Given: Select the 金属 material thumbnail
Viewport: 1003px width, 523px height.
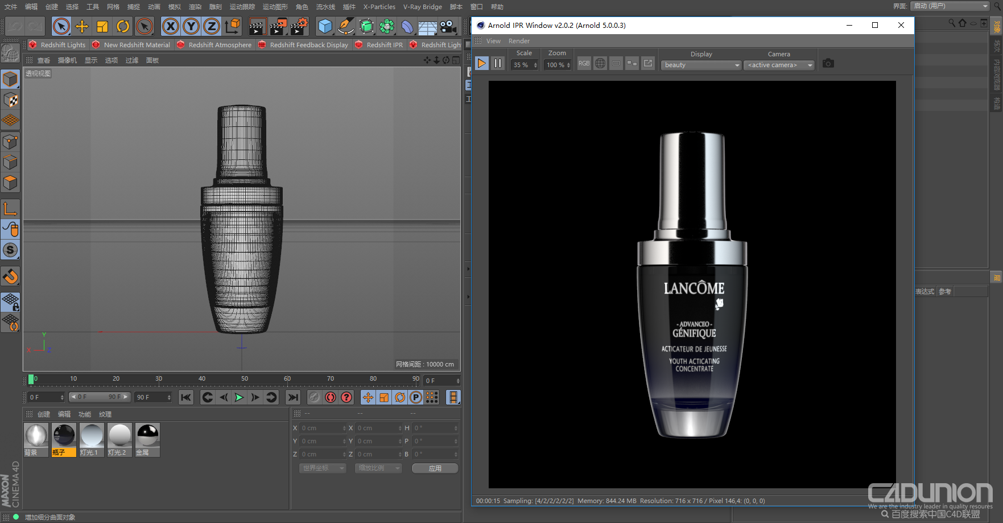Looking at the screenshot, I should [x=147, y=439].
